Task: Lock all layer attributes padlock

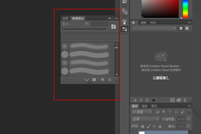Action: tap(160, 126)
